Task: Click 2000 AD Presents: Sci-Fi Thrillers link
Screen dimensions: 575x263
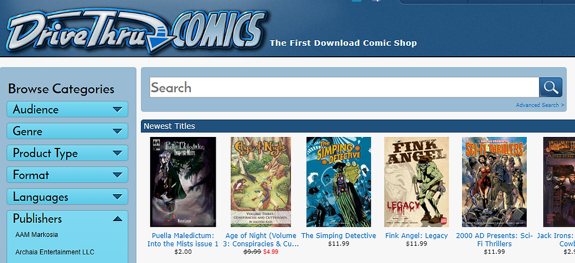Action: pyautogui.click(x=494, y=240)
